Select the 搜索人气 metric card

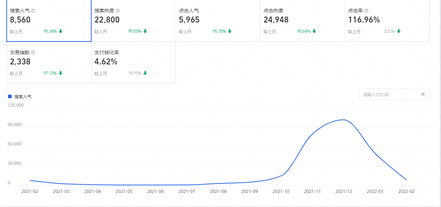pyautogui.click(x=49, y=20)
